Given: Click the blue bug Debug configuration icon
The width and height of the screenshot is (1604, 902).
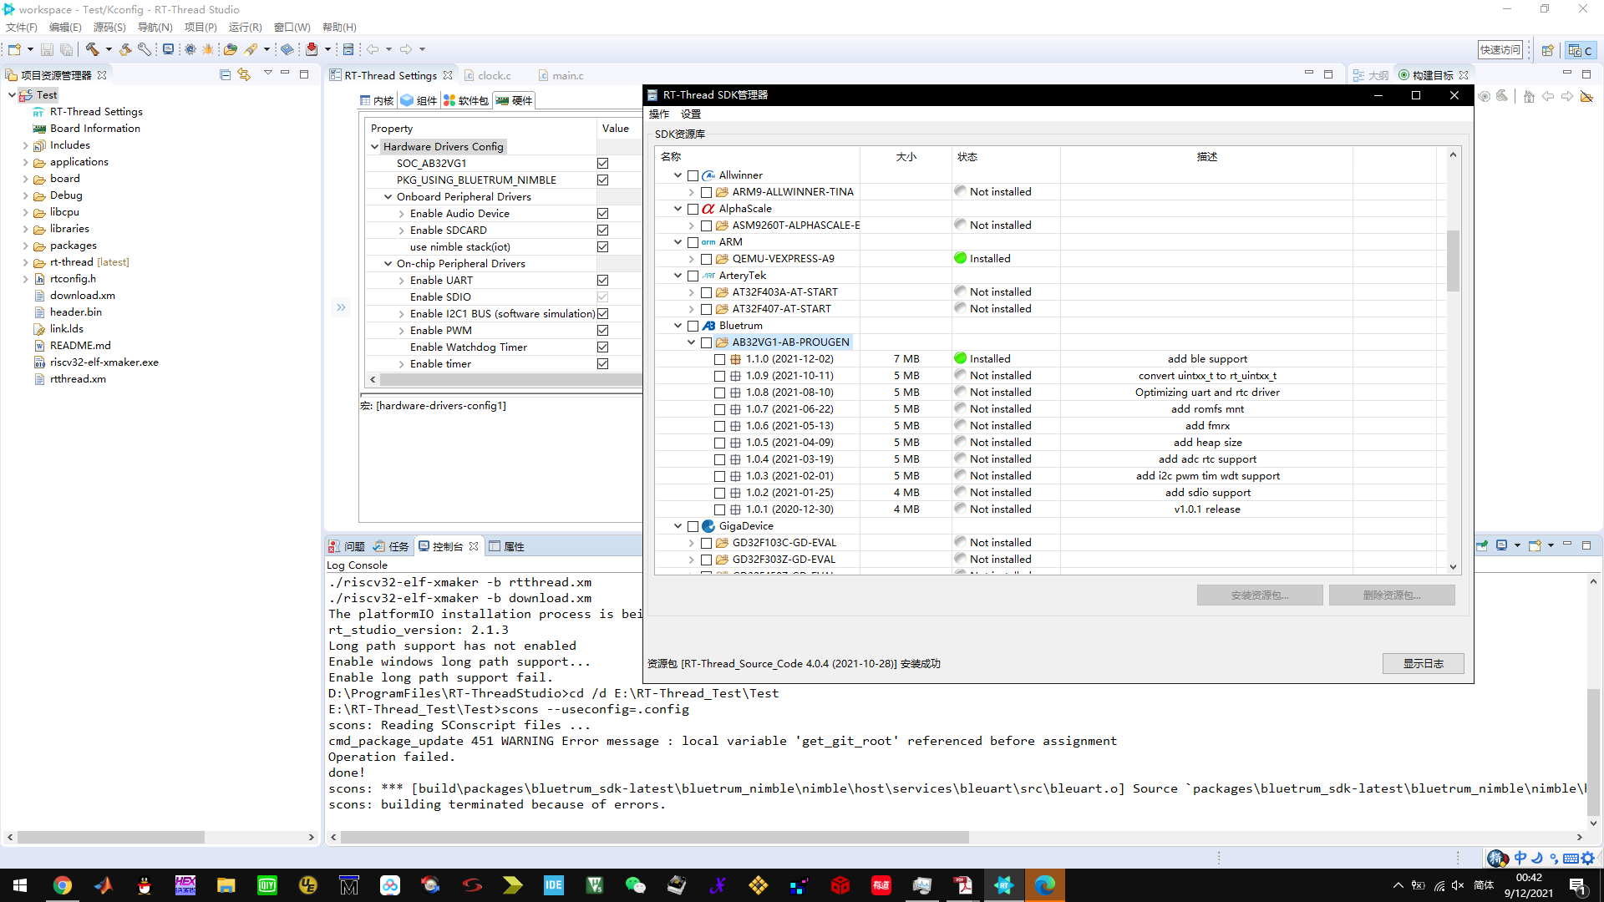Looking at the screenshot, I should point(190,49).
